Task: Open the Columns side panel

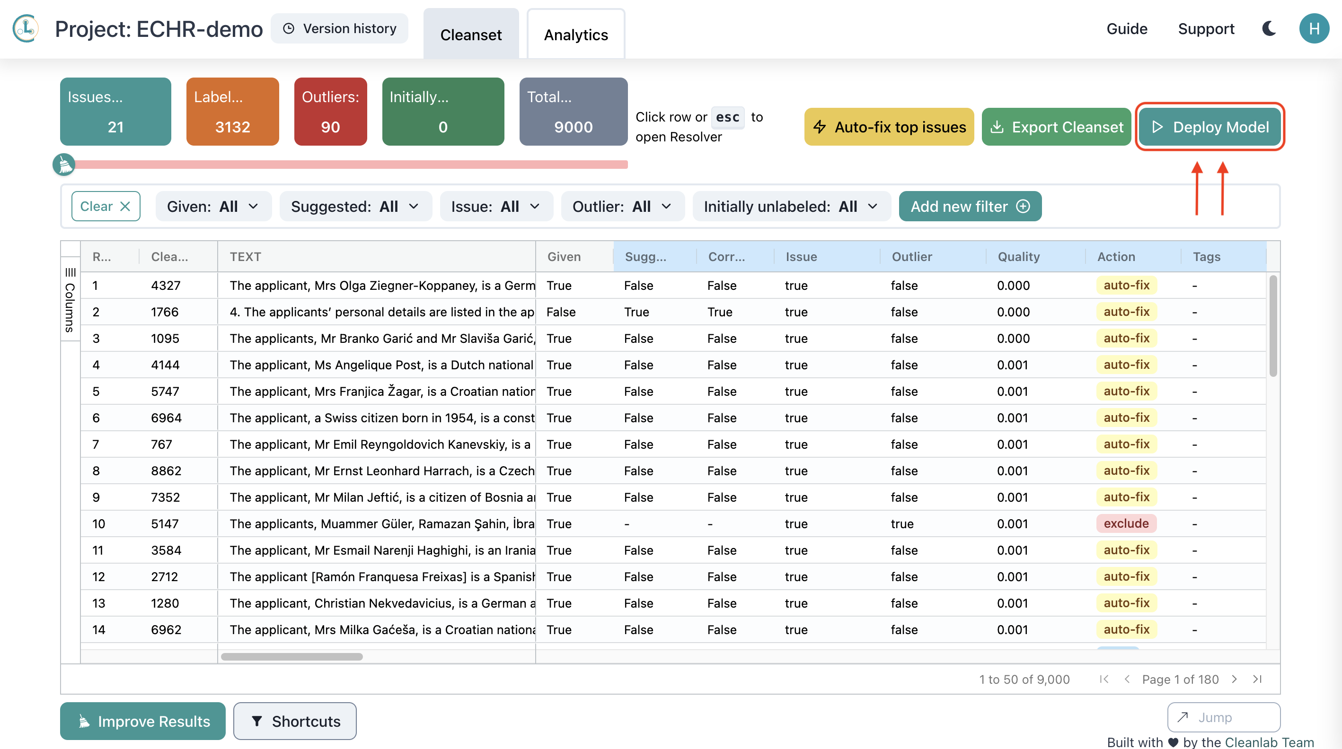Action: pyautogui.click(x=71, y=300)
